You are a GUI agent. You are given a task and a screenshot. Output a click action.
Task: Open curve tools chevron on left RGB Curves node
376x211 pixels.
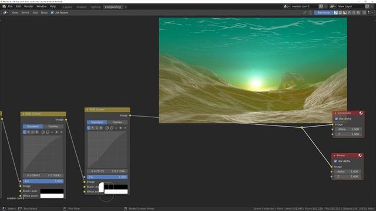point(52,132)
